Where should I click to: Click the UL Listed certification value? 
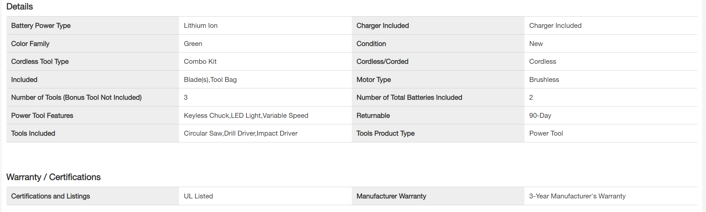click(198, 196)
